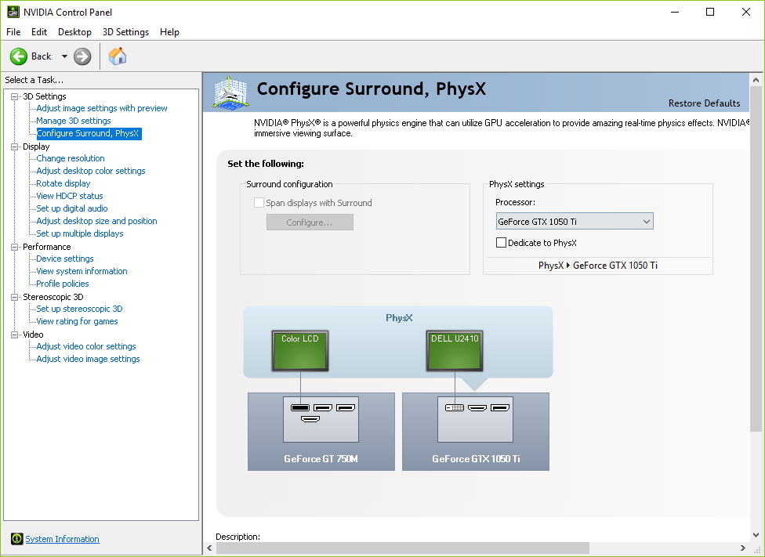Click the horizontal scrollbar thumb
The width and height of the screenshot is (765, 557).
click(403, 548)
